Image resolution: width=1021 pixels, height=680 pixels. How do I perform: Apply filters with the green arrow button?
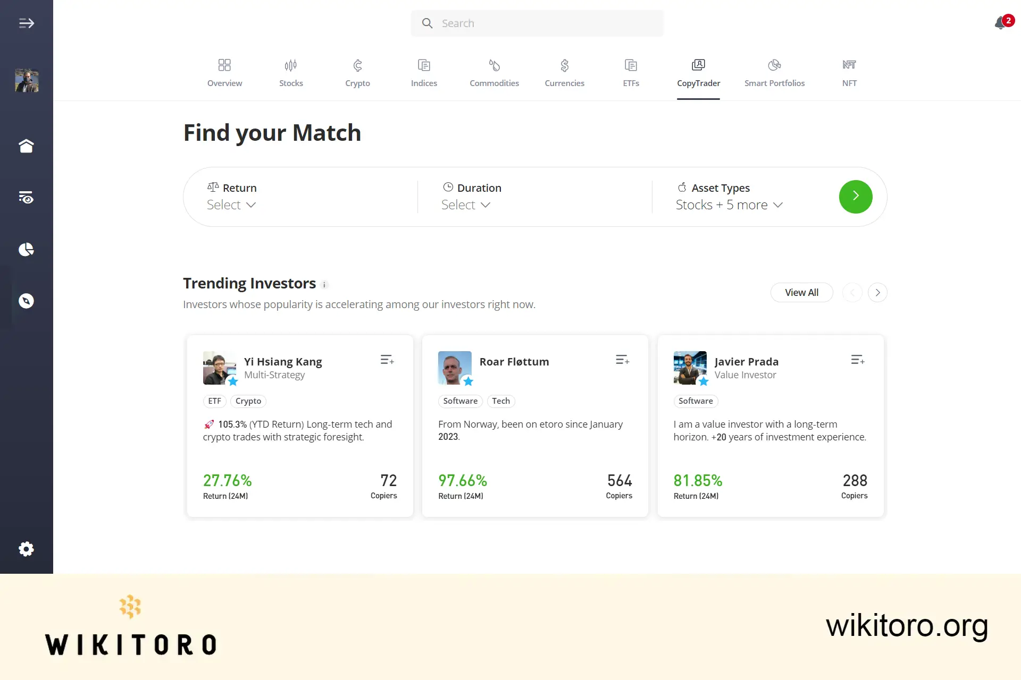[855, 197]
